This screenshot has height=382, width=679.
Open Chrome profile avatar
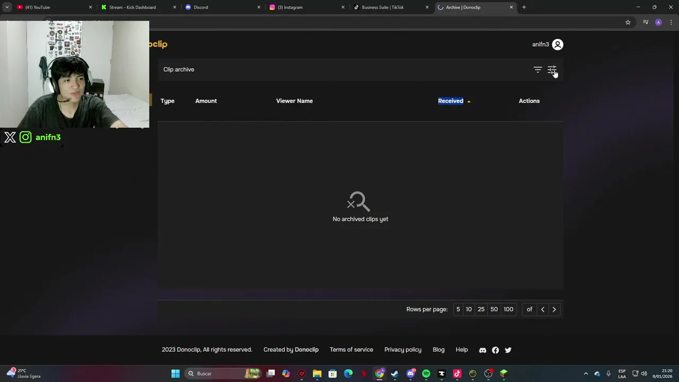pos(658,22)
